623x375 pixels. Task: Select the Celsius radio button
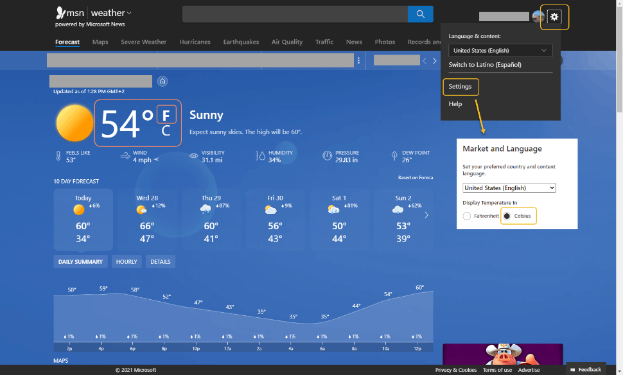507,216
